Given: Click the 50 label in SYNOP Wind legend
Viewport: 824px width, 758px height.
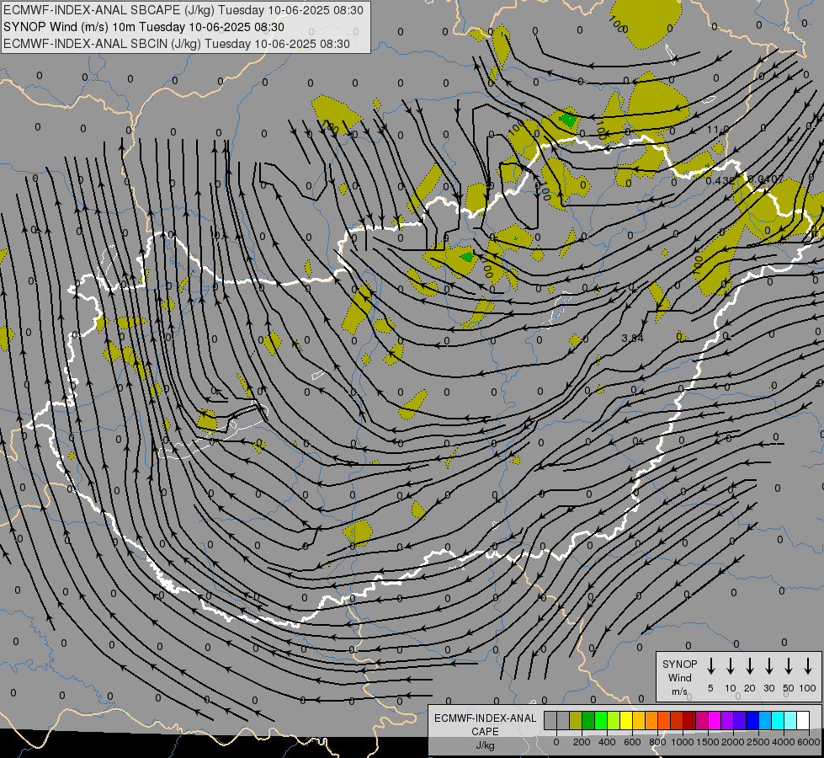Looking at the screenshot, I should click(x=789, y=688).
